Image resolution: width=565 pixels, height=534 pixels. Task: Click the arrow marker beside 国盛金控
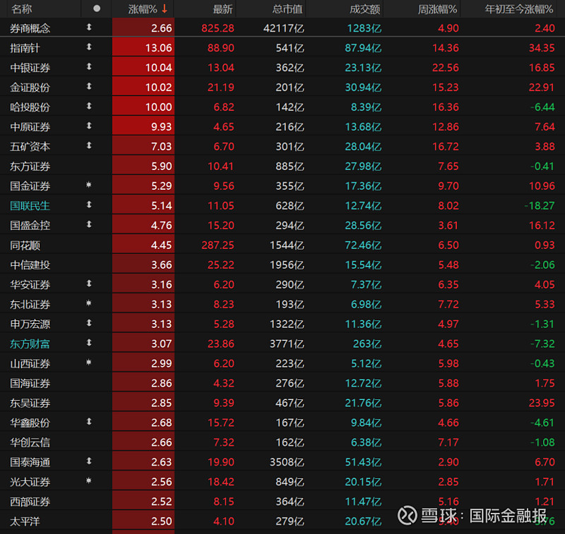point(89,224)
